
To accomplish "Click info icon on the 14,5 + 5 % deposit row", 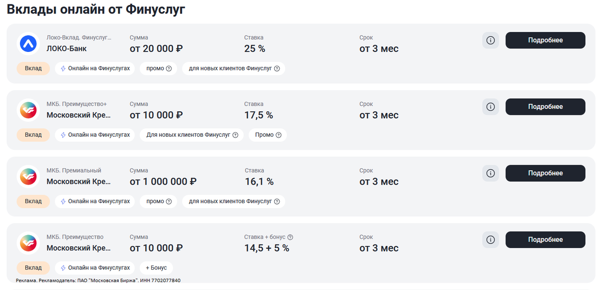I will [x=490, y=240].
